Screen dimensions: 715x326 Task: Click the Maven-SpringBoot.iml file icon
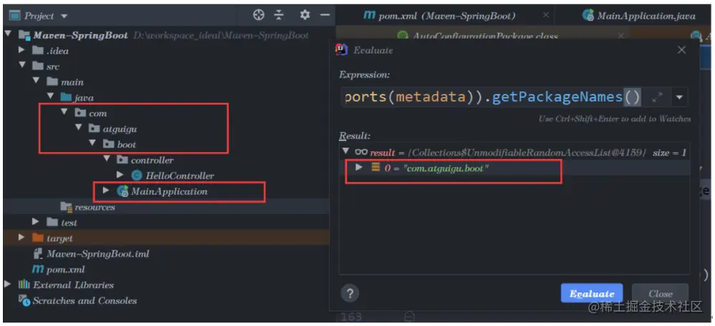tap(39, 254)
